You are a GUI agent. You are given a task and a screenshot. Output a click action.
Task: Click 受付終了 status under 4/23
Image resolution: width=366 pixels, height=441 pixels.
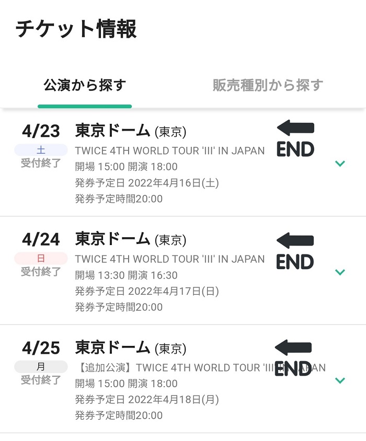(41, 163)
